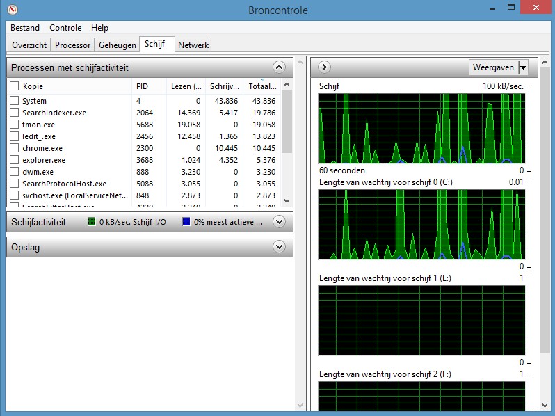Select the explorer.exe process name
This screenshot has height=416, width=555.
click(44, 160)
